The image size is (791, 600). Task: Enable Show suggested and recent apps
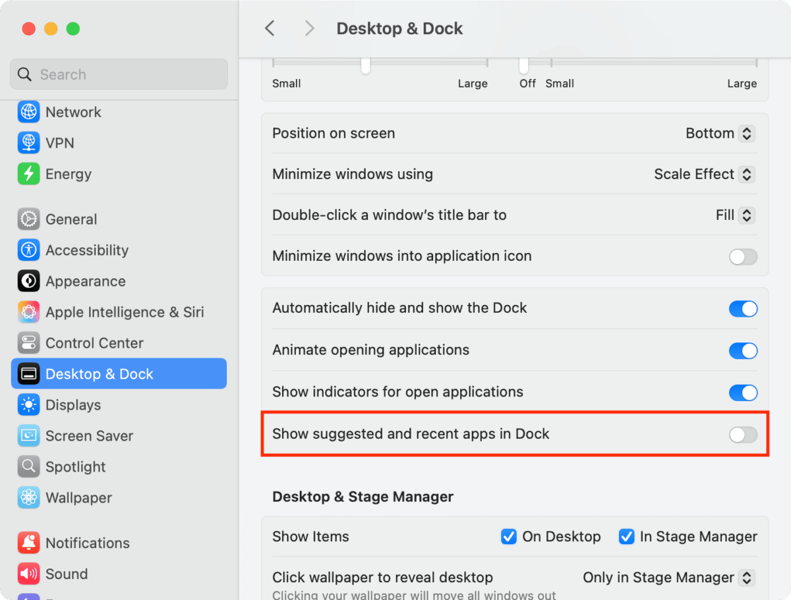click(x=743, y=435)
